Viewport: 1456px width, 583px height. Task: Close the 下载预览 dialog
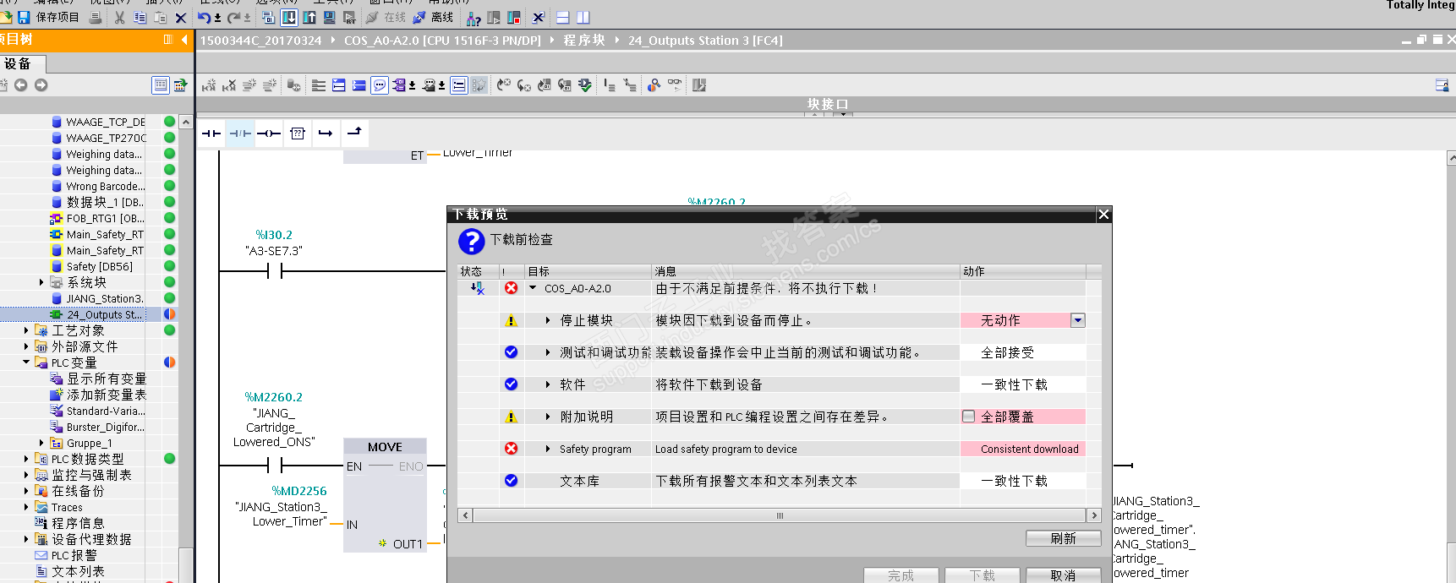[x=1103, y=215]
